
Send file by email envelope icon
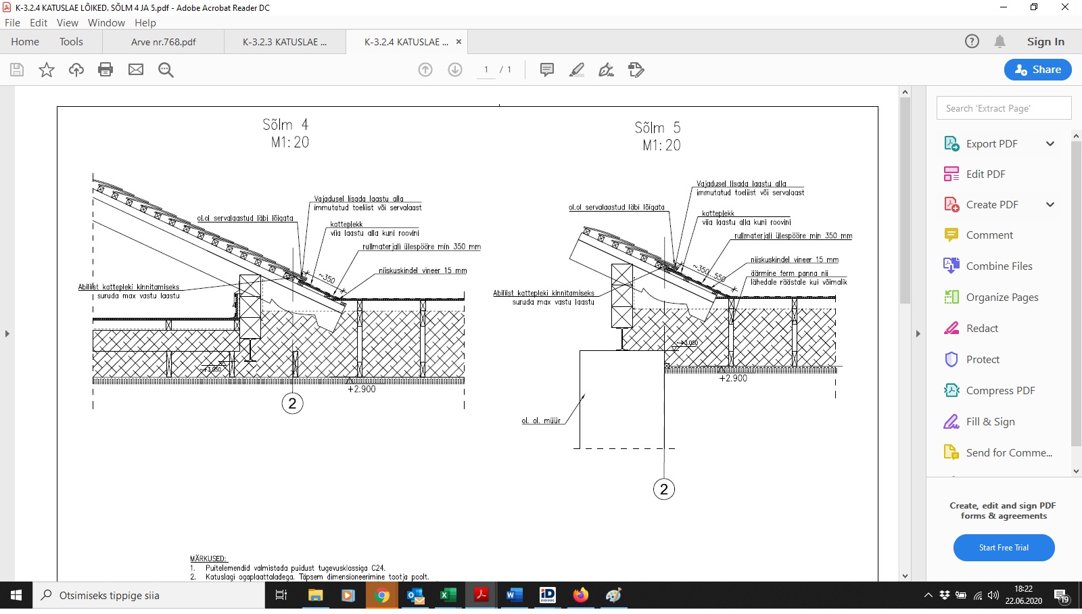[136, 70]
